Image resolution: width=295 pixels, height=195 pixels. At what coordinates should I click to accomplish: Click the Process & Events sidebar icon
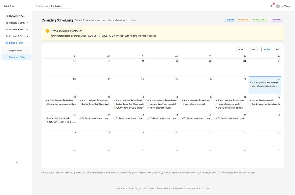(x=6, y=30)
